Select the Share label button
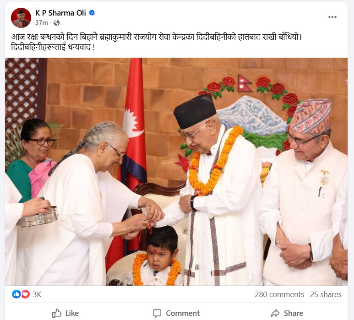 point(294,313)
